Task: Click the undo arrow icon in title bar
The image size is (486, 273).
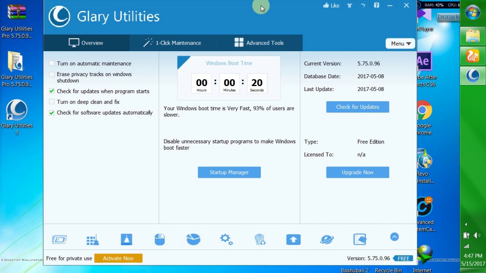Action: point(363,5)
